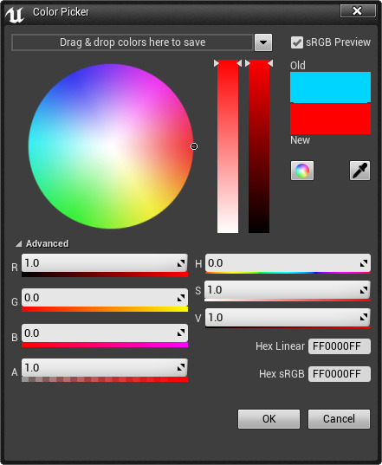Click the Hex sRGB text box
This screenshot has height=465, width=382.
pyautogui.click(x=340, y=374)
